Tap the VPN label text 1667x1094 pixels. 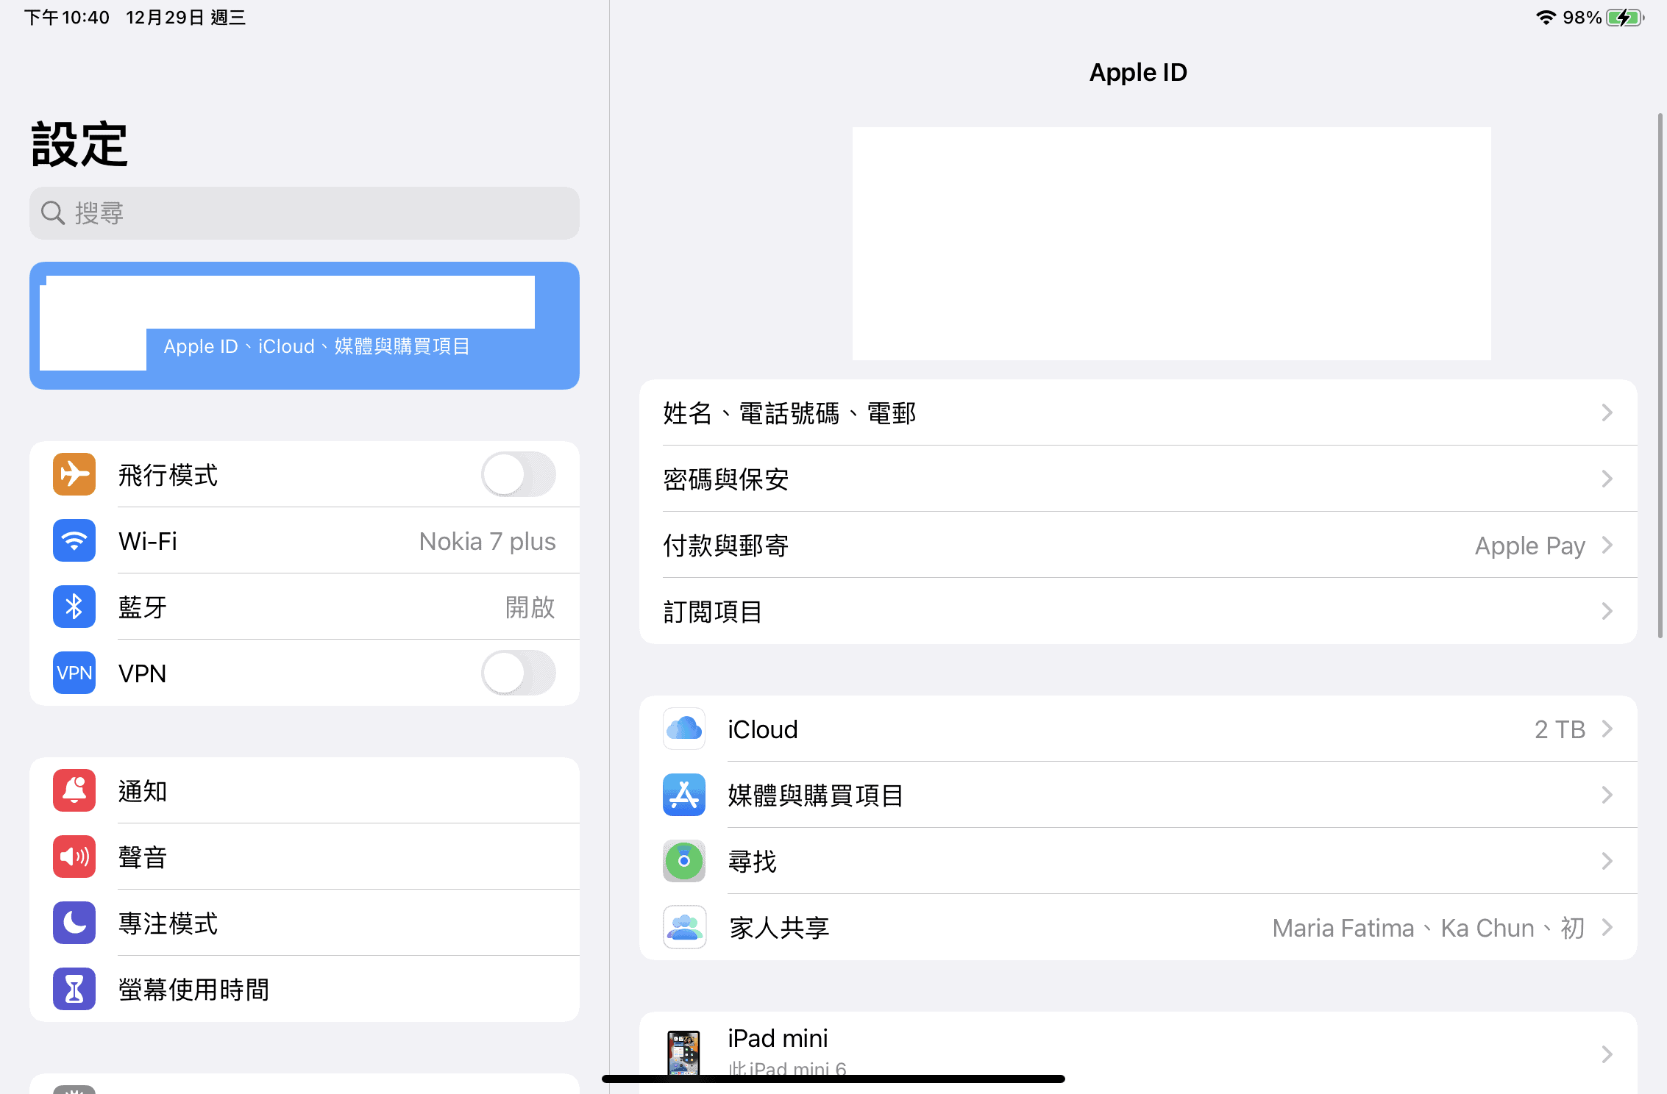coord(143,673)
